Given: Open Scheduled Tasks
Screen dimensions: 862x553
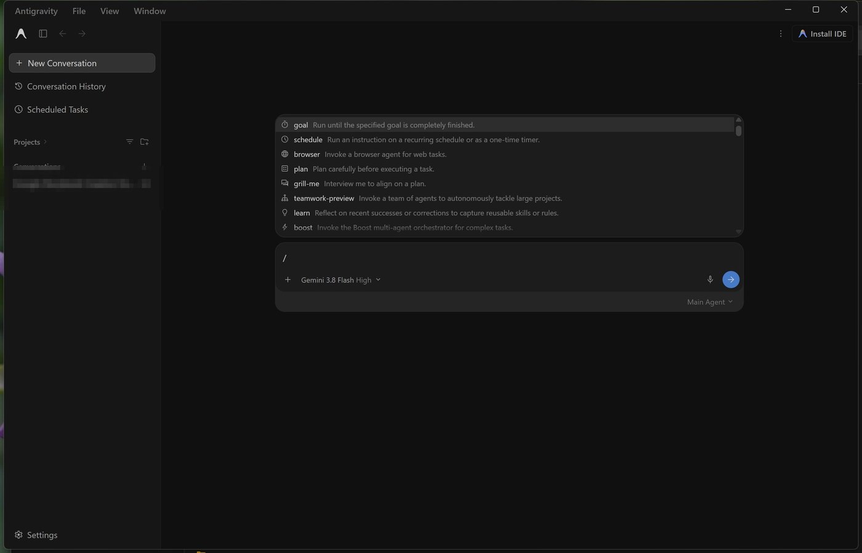Looking at the screenshot, I should tap(82, 110).
